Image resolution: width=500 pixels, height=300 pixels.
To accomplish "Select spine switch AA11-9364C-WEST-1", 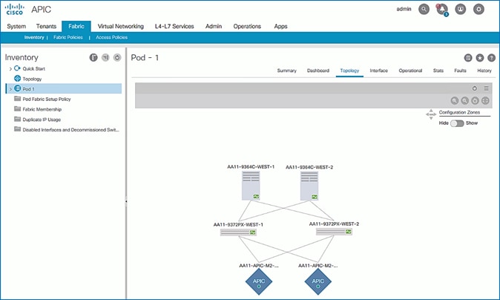I will click(251, 186).
